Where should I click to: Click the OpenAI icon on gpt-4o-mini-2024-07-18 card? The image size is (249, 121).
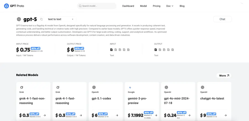click(166, 87)
